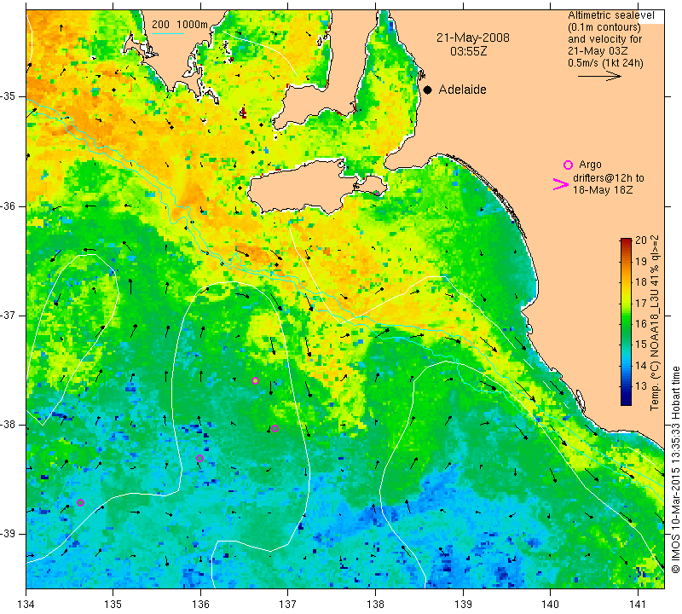The width and height of the screenshot is (682, 614).
Task: Click the date label 21-May-2008
Action: (473, 38)
